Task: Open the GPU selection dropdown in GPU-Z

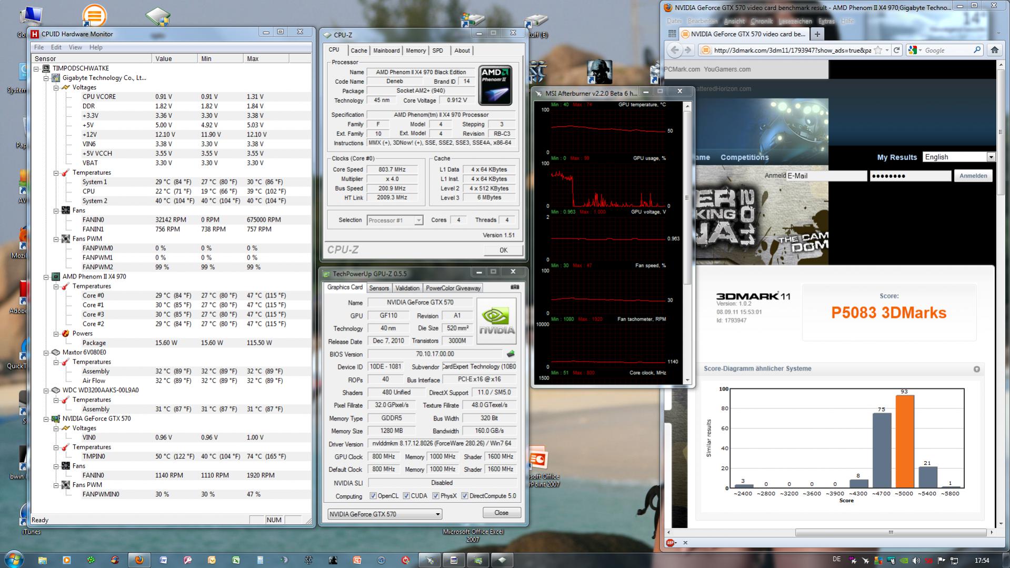Action: (x=385, y=514)
